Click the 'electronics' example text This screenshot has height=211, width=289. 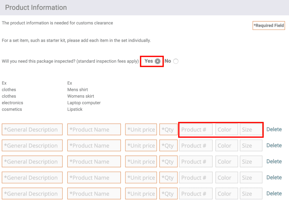coord(12,103)
